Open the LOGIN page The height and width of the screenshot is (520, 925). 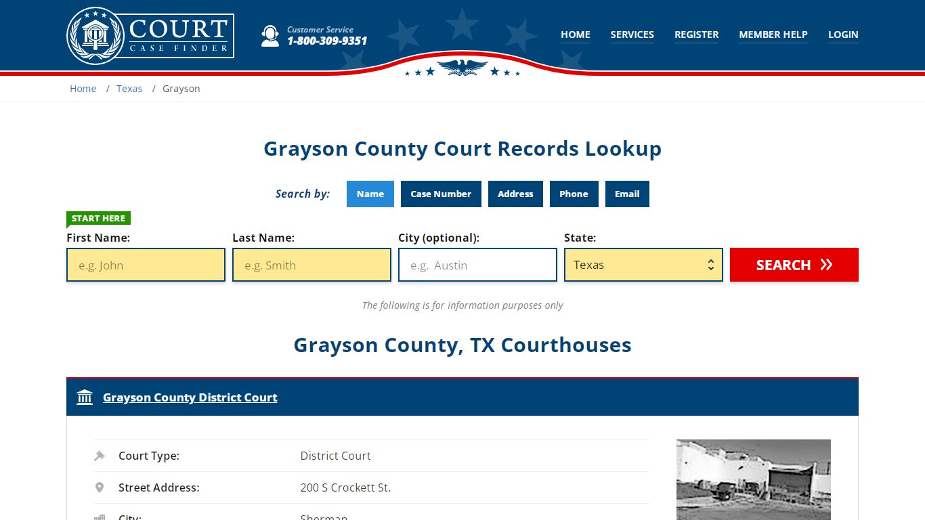point(843,35)
